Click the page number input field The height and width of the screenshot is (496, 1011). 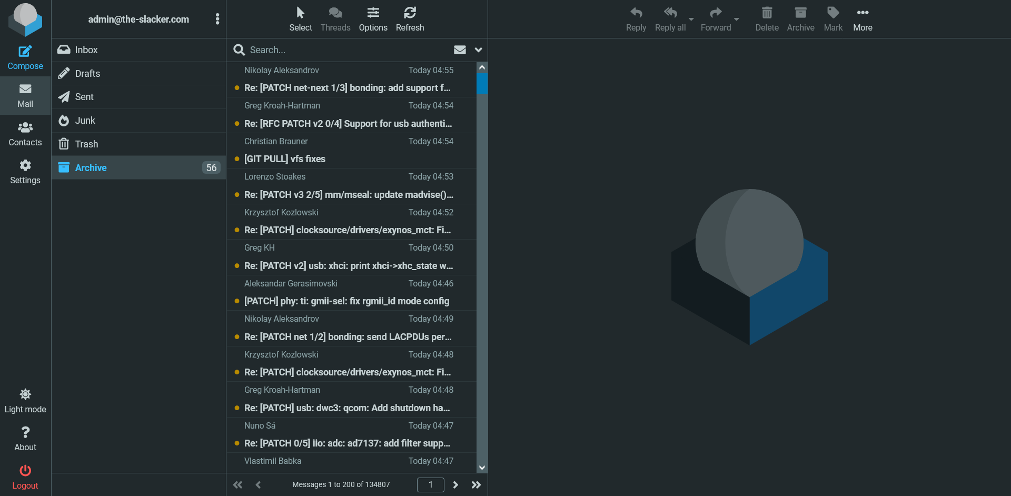[x=430, y=484]
